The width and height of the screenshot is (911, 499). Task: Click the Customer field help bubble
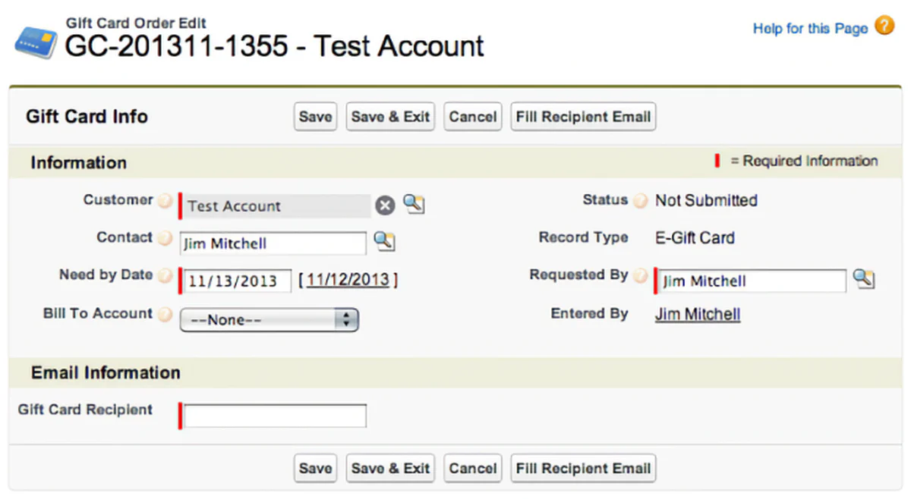click(165, 199)
